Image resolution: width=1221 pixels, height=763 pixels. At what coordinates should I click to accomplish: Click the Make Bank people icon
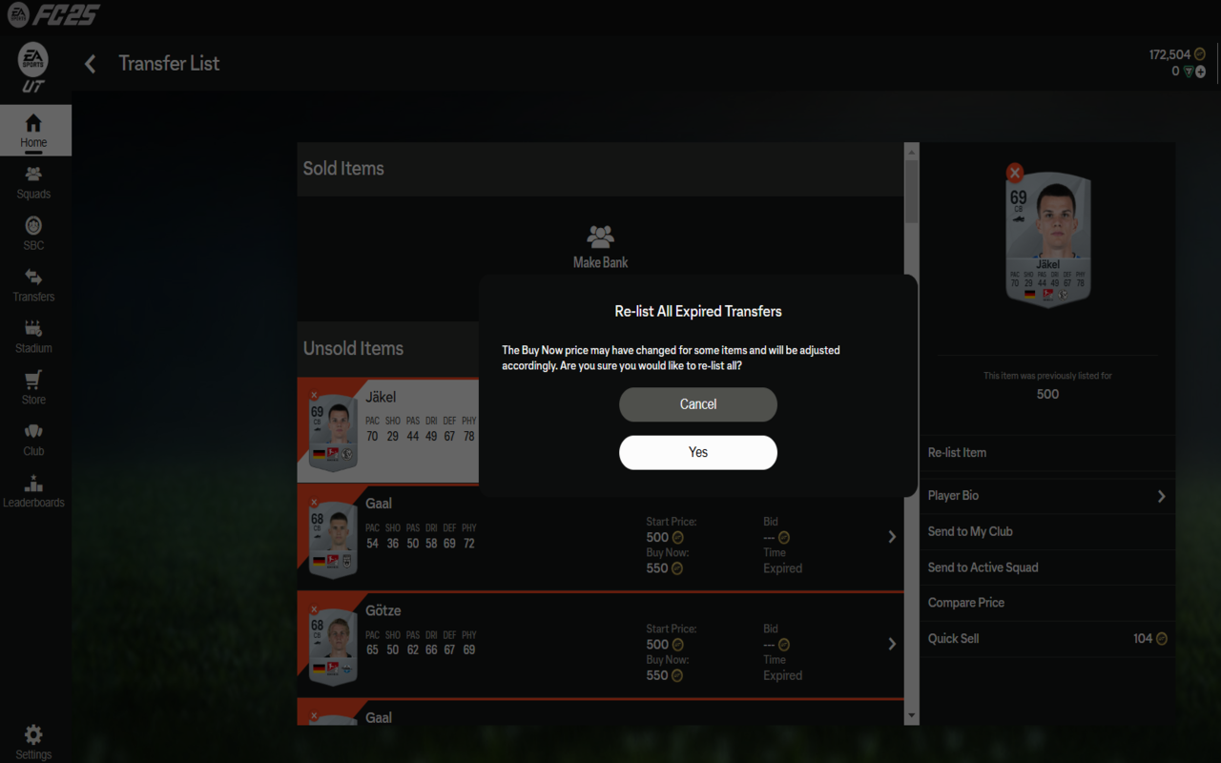[x=601, y=236]
